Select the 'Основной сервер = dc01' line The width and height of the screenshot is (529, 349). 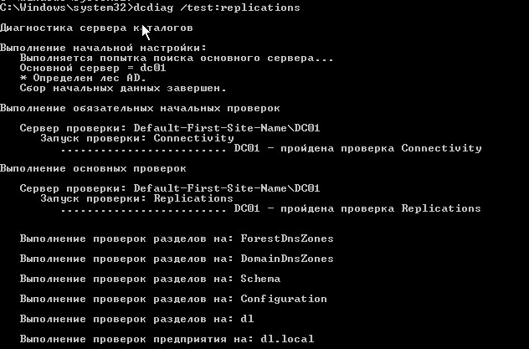pos(93,68)
